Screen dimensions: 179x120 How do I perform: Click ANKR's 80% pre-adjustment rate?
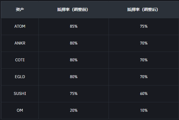(74, 43)
